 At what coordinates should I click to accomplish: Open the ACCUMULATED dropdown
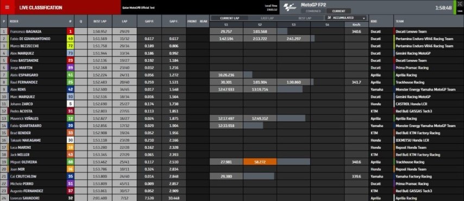pyautogui.click(x=346, y=18)
